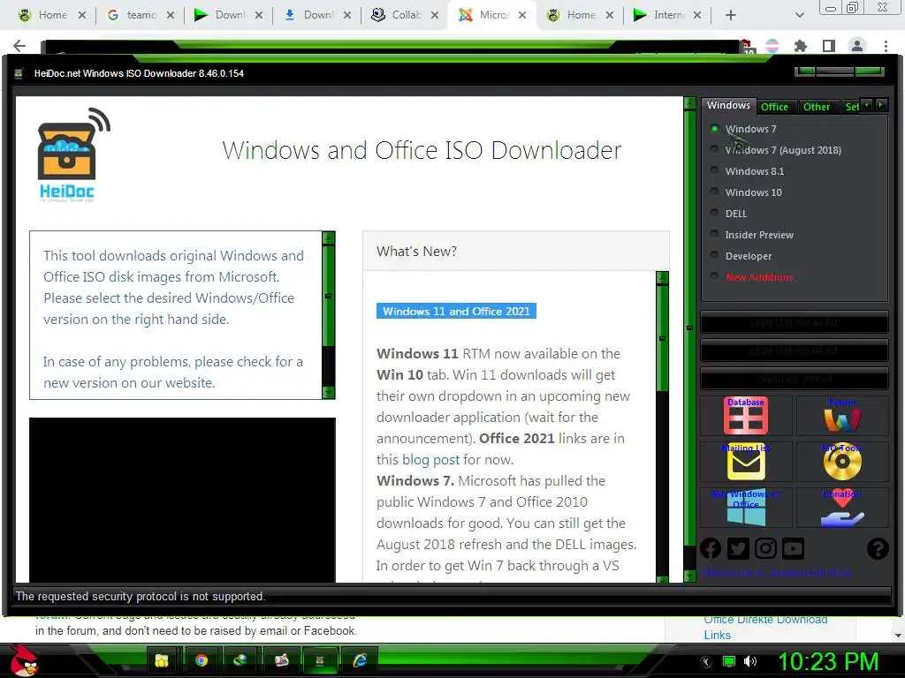Click the 10:23 PM clock

pos(828,661)
